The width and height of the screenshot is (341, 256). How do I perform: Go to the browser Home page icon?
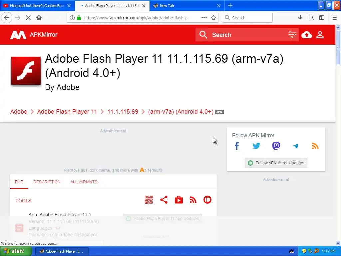pos(39,18)
